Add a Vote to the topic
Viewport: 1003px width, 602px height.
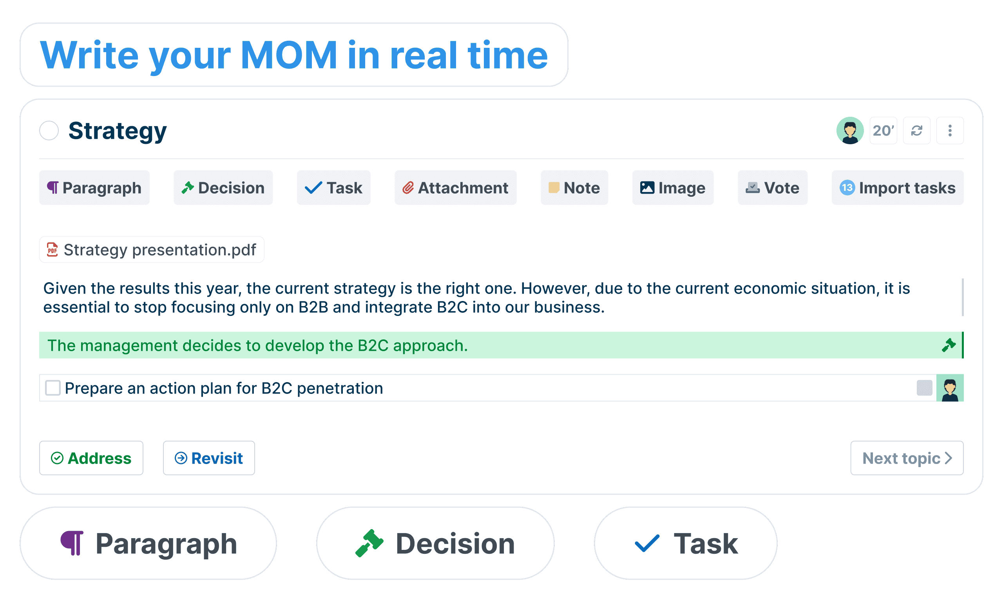click(772, 188)
